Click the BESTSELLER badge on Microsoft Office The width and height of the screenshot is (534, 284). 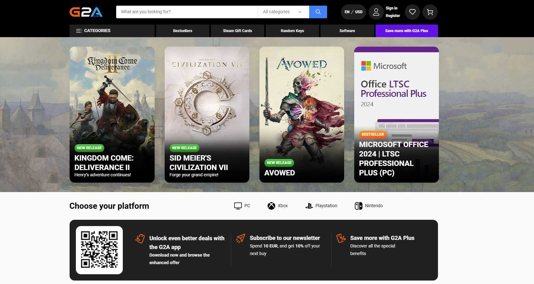(373, 134)
